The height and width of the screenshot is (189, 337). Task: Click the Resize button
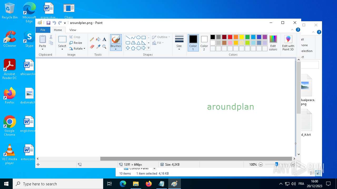tap(76, 43)
